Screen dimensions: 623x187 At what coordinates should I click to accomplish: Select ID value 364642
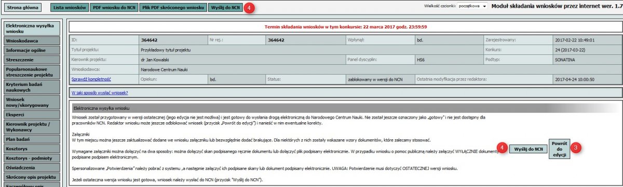coord(148,40)
